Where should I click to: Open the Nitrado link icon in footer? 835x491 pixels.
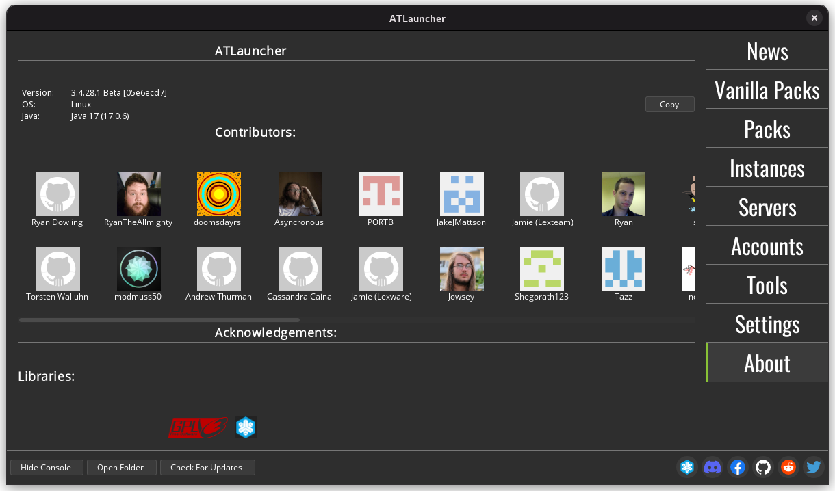point(687,467)
